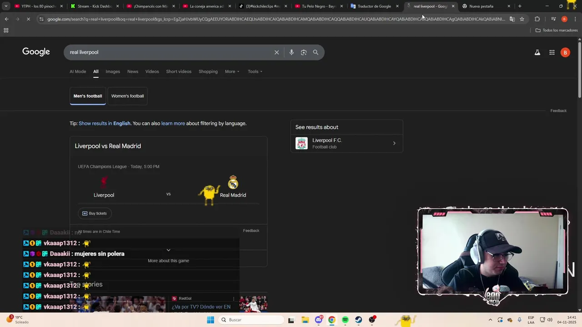Open the Liverpool team in match card
The width and height of the screenshot is (582, 327).
coord(104,187)
